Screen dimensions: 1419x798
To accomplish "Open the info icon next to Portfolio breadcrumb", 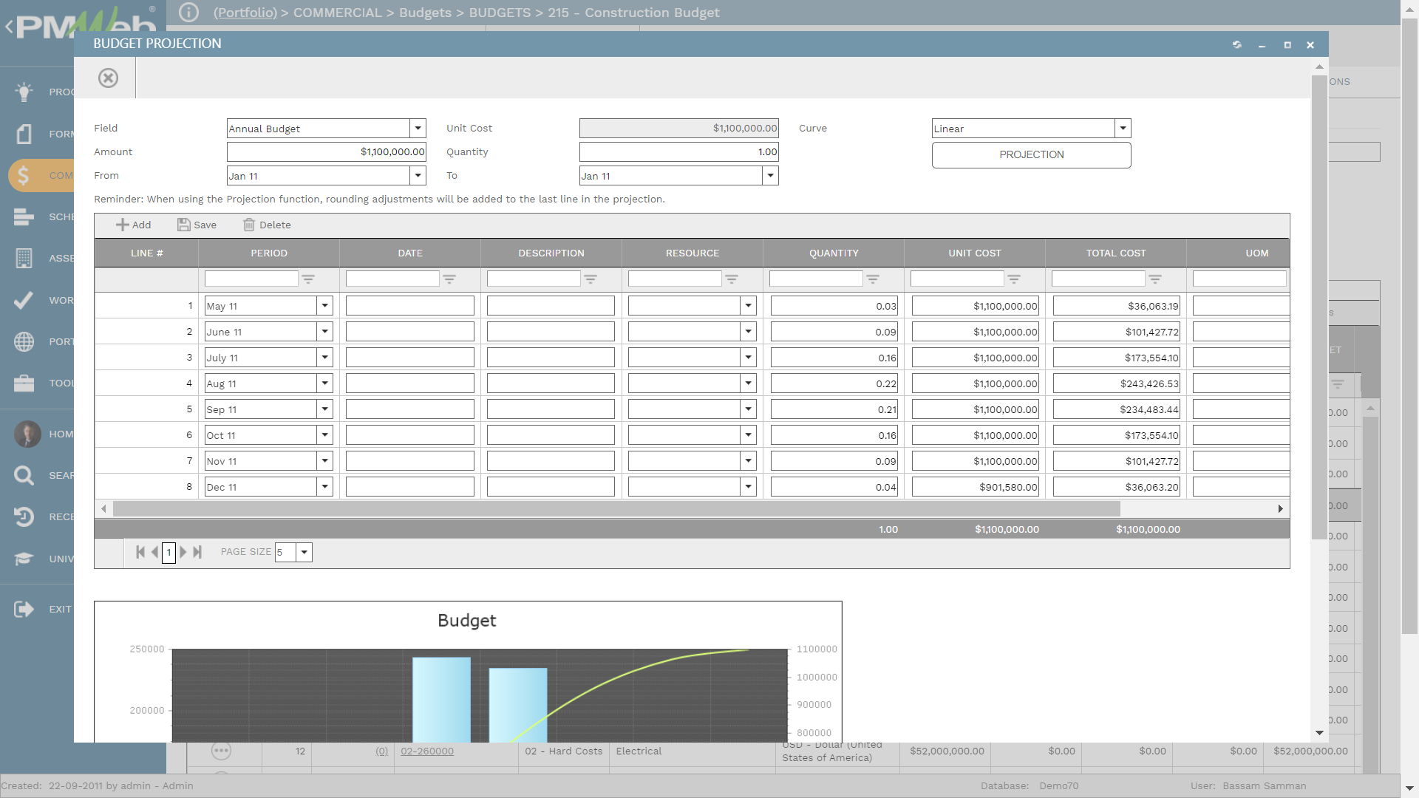I will [189, 13].
